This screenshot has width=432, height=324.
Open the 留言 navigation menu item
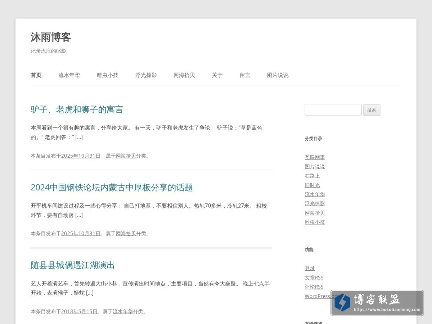(245, 75)
